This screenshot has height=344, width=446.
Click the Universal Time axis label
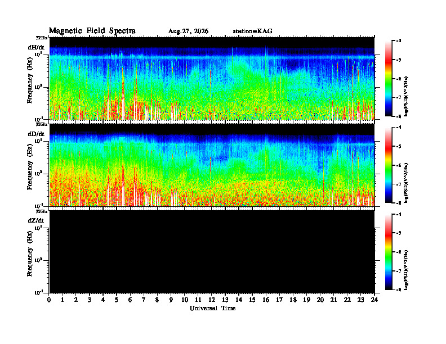[212, 308]
